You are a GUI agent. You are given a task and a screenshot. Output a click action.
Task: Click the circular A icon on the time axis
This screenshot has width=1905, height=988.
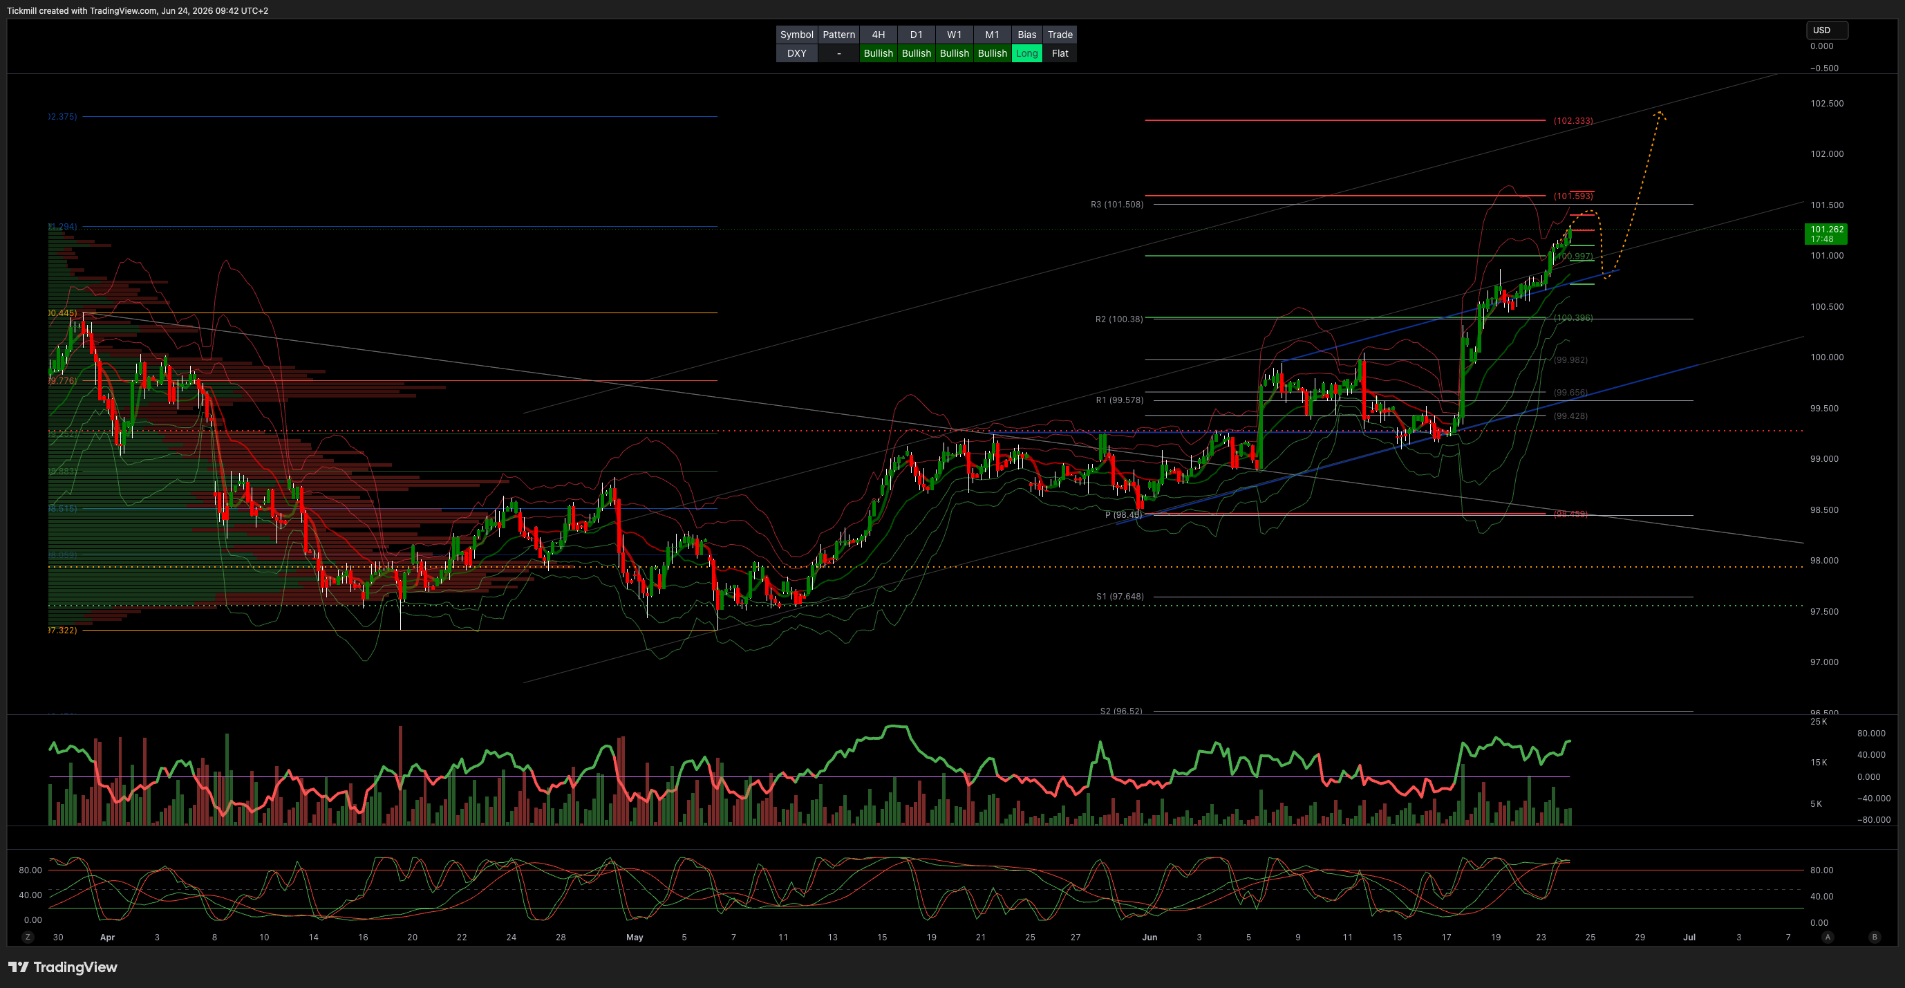(x=1828, y=937)
